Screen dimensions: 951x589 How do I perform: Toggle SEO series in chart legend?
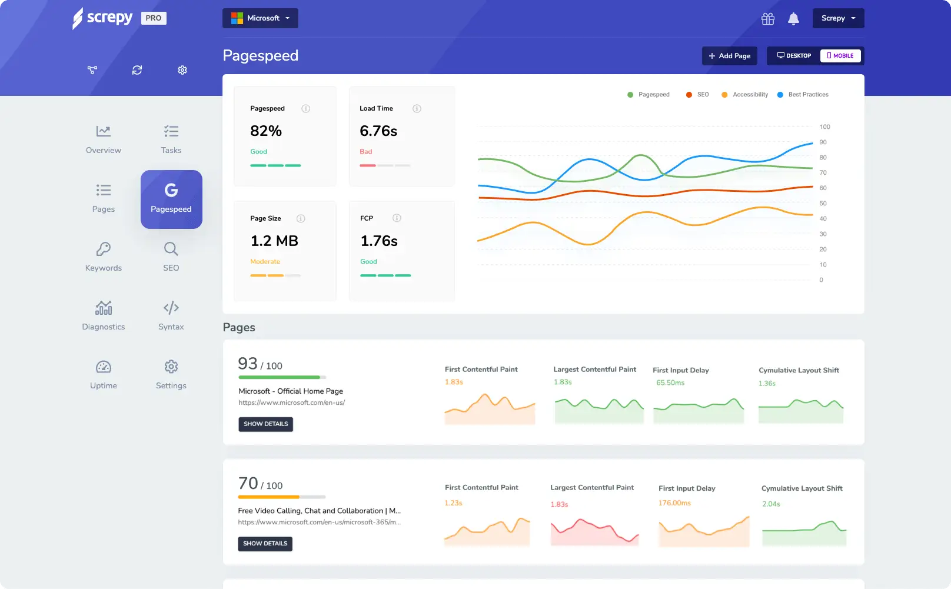[697, 95]
